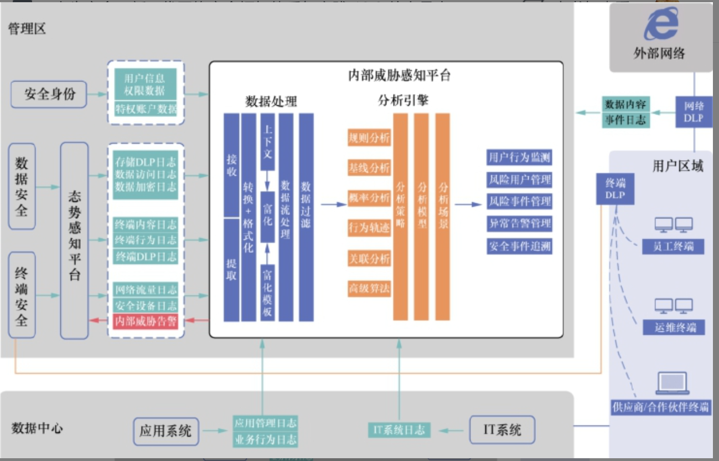The image size is (719, 461).
Task: Click the 分析场景 vertical bar
Action: (442, 217)
